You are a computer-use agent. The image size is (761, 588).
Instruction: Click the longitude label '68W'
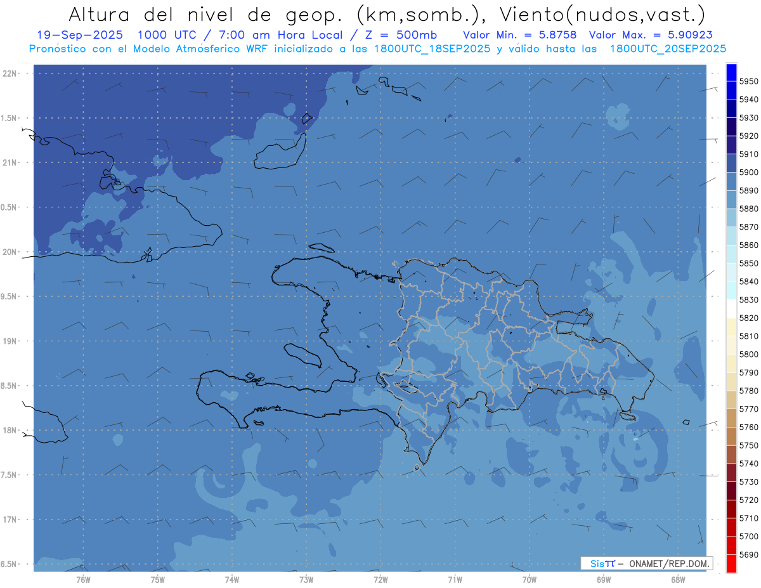click(x=677, y=579)
